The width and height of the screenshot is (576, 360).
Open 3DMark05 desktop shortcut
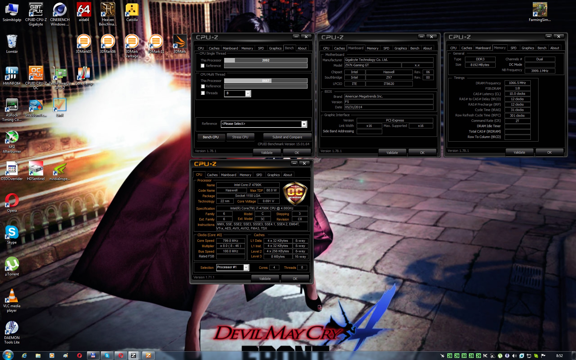pyautogui.click(x=84, y=44)
